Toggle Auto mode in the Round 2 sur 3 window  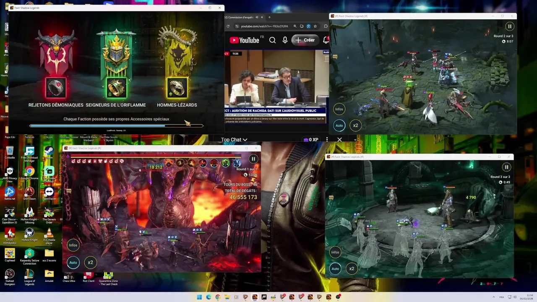tap(339, 125)
